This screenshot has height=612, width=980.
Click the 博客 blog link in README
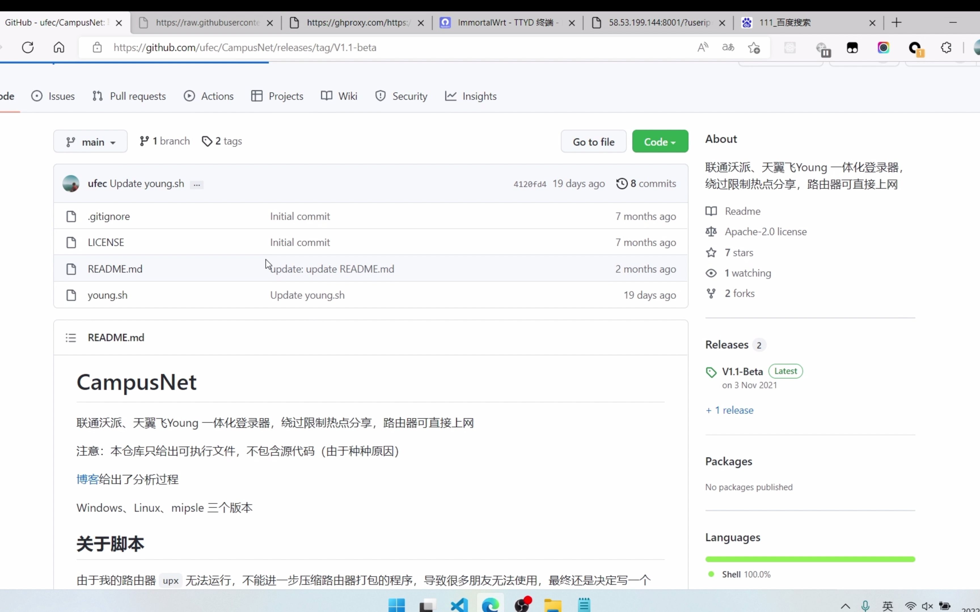(87, 479)
